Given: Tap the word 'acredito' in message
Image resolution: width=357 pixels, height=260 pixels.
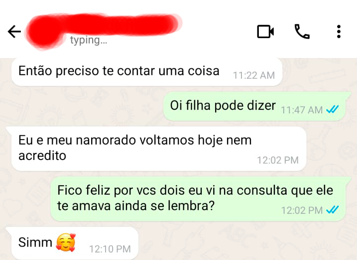Looking at the screenshot, I should (42, 156).
